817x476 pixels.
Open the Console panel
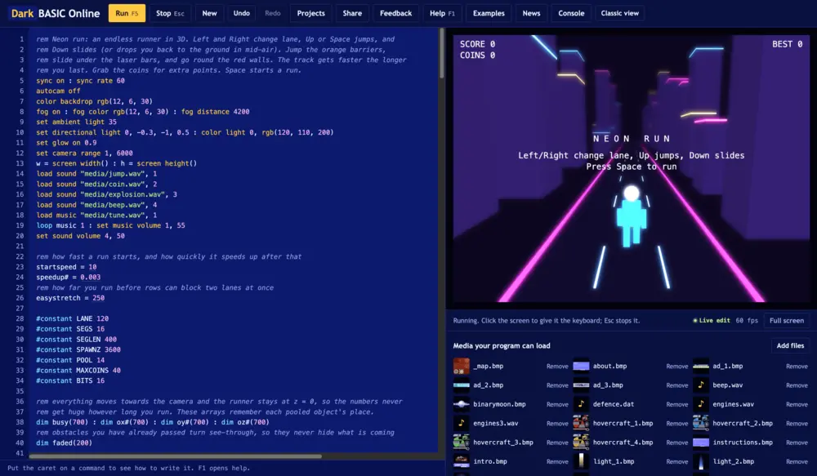coord(571,13)
